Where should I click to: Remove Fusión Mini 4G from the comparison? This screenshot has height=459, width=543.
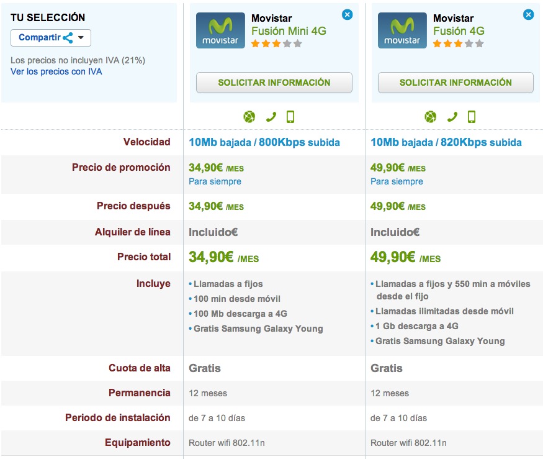point(347,14)
